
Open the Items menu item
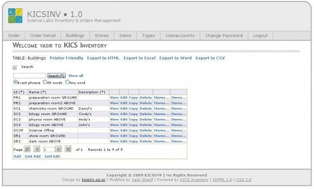point(126,36)
